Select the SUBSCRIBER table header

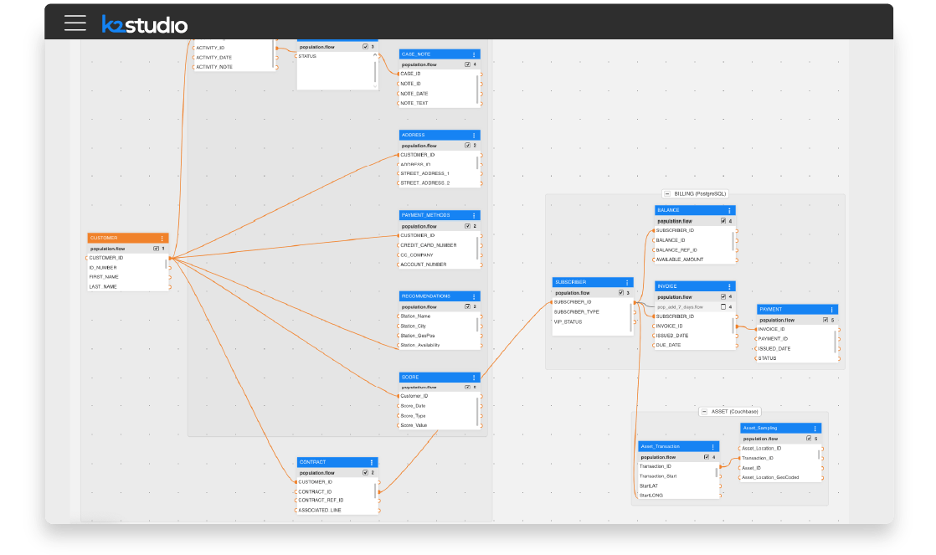[593, 282]
